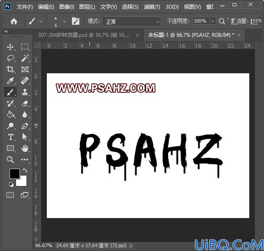Open the 视图(V) menu
This screenshot has height=251, width=264.
(192, 7)
